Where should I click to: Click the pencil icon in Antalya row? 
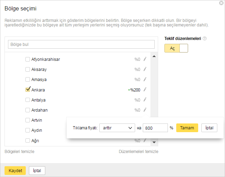145,99
